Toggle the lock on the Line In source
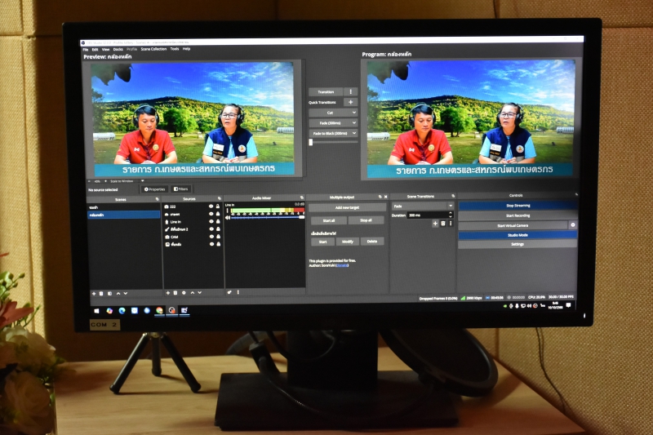 [218, 222]
